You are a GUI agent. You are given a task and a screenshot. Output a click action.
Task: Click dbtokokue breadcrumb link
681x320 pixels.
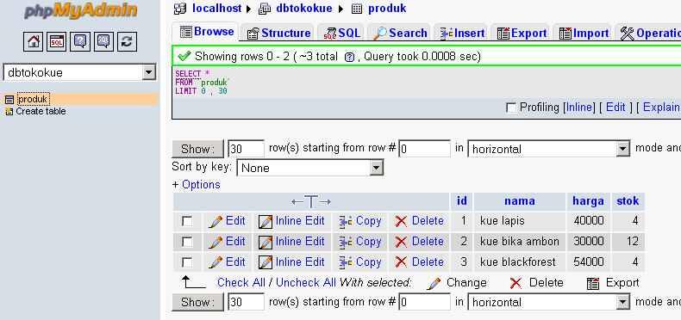point(304,9)
